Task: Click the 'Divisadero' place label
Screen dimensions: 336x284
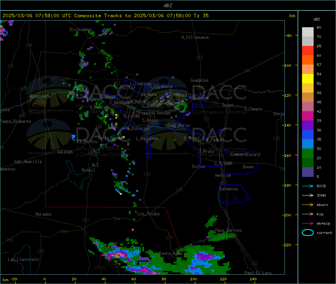Action: (81, 29)
